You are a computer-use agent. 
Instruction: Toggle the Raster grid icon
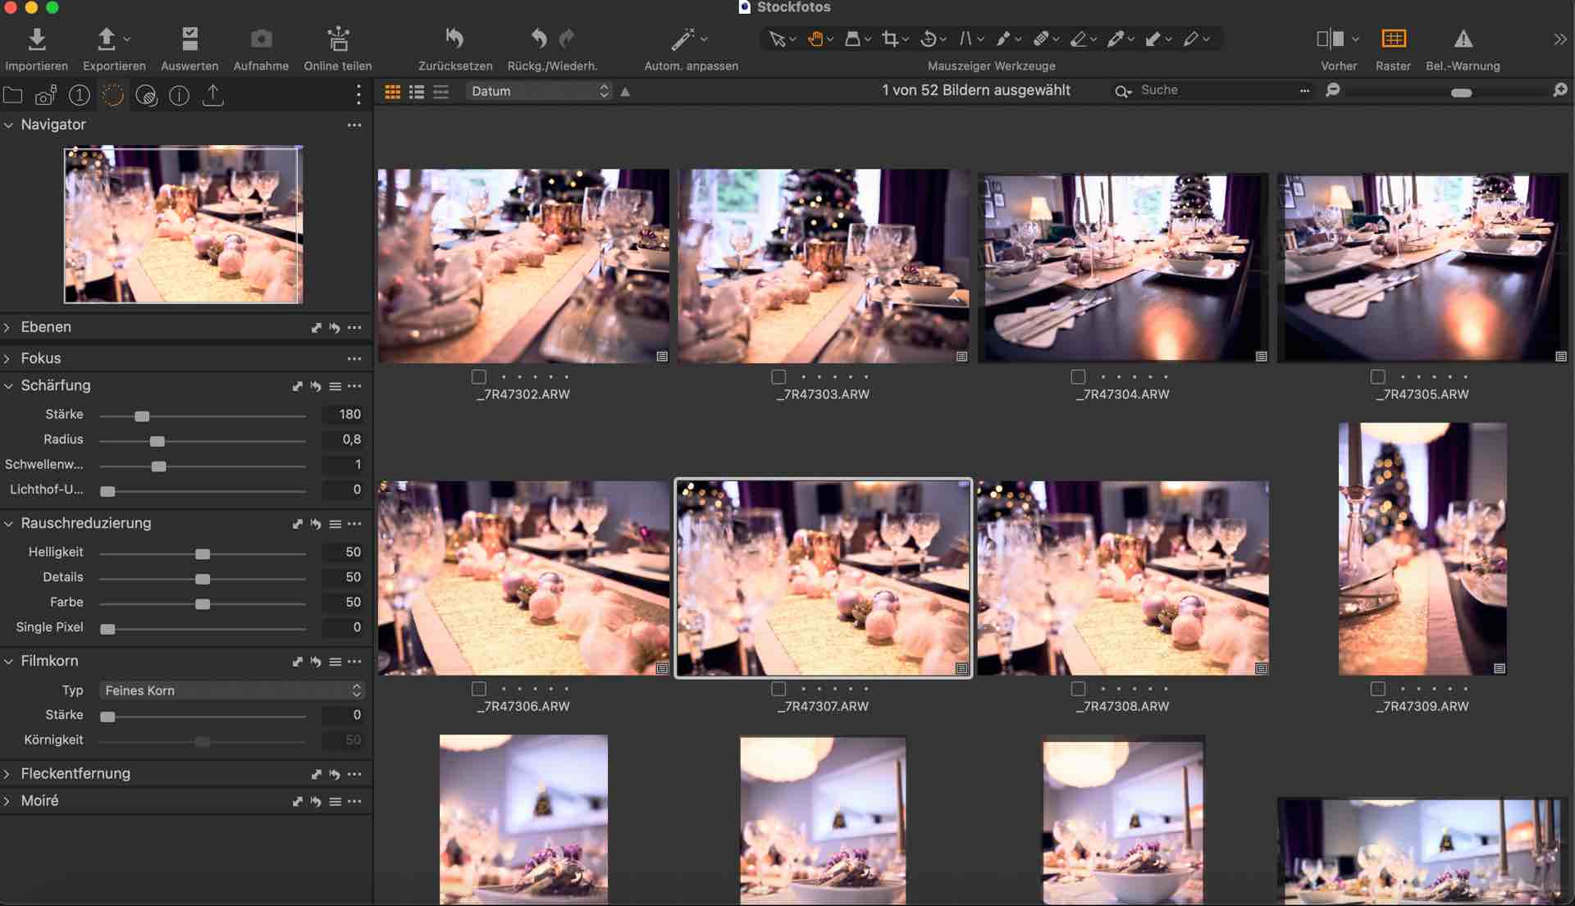(x=1393, y=39)
